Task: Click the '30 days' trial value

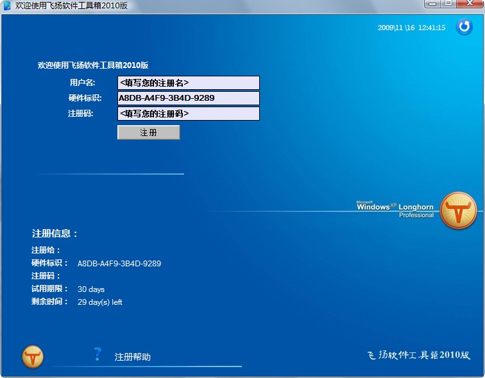Action: point(91,289)
